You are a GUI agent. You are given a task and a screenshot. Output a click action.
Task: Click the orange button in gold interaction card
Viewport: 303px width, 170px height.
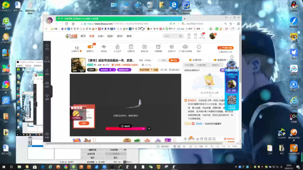[x=84, y=123]
